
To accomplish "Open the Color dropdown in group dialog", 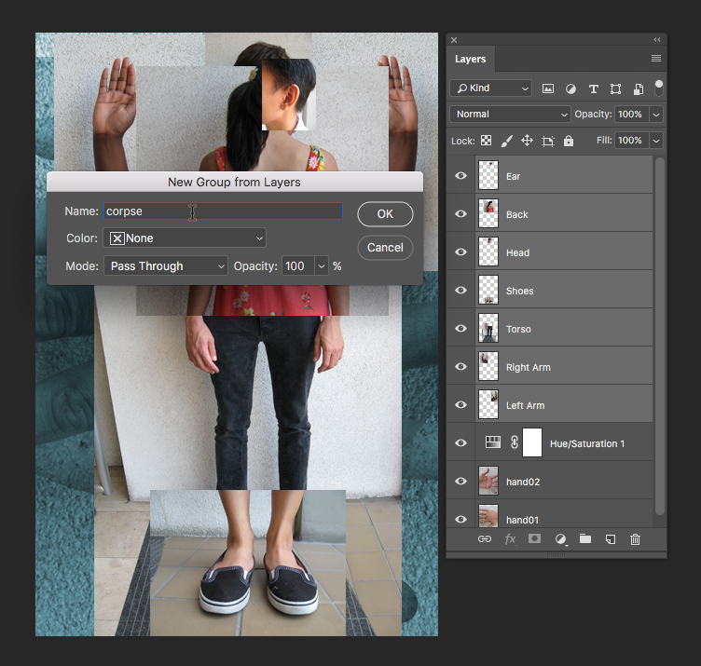I will (x=184, y=238).
